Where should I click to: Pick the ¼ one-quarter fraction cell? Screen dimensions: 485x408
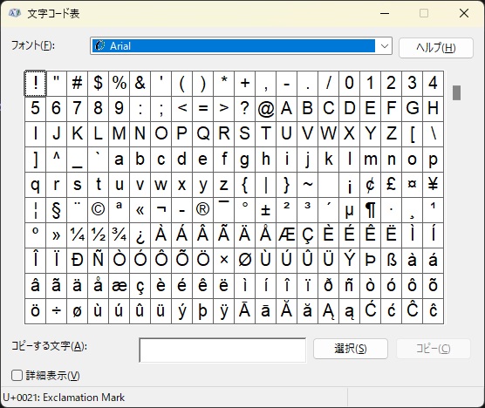[x=77, y=235]
